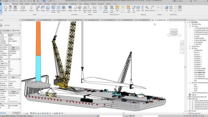The width and height of the screenshot is (208, 117).
Task: Select the Column tool
Action: coord(31,9)
